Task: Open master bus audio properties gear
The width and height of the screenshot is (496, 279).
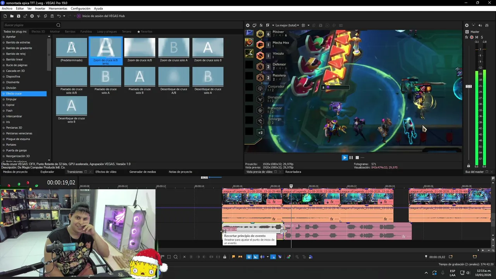Action: 467,25
